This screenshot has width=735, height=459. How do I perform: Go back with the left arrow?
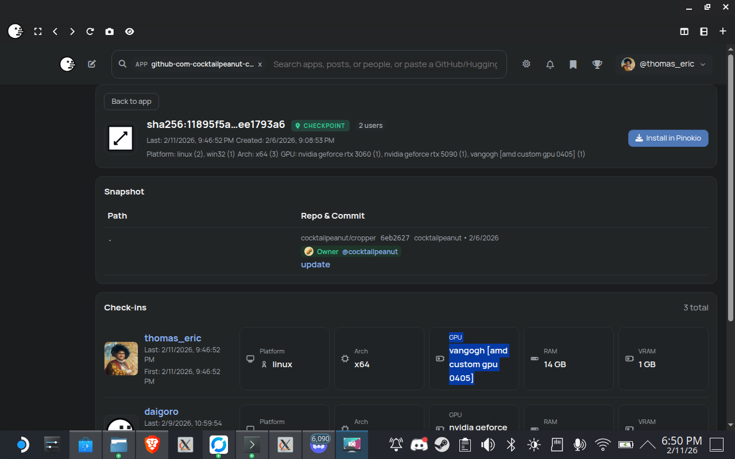pos(55,32)
